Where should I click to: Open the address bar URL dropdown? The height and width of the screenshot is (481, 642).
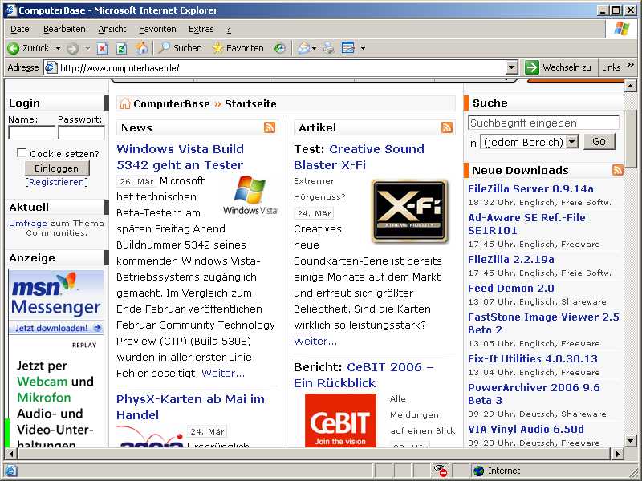click(x=511, y=67)
